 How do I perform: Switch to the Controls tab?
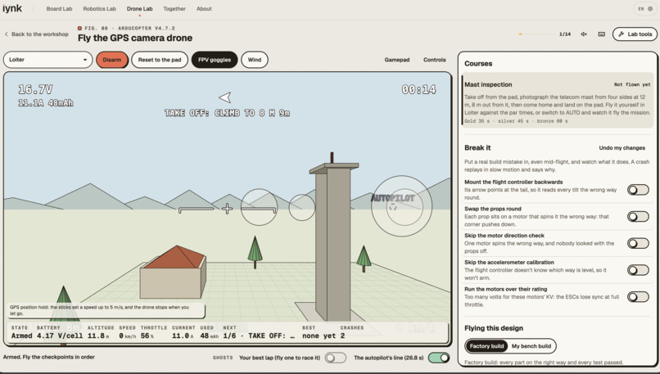click(434, 60)
